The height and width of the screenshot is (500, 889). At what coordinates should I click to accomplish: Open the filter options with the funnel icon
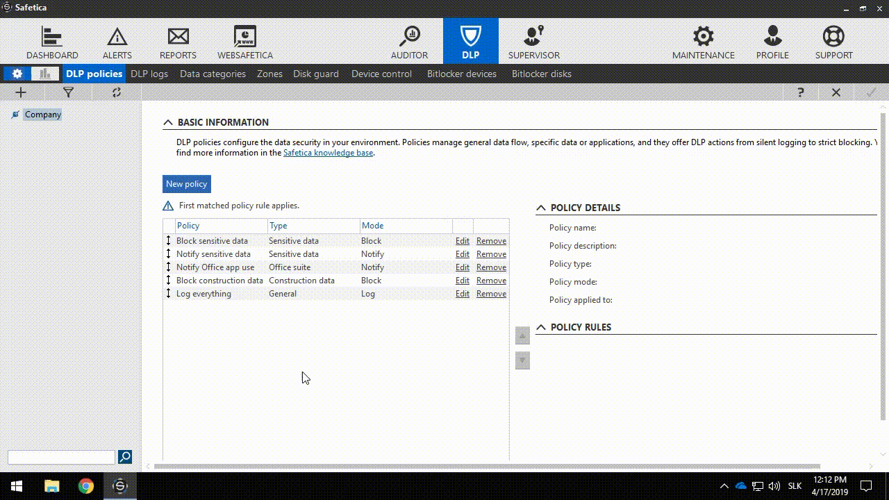point(67,92)
